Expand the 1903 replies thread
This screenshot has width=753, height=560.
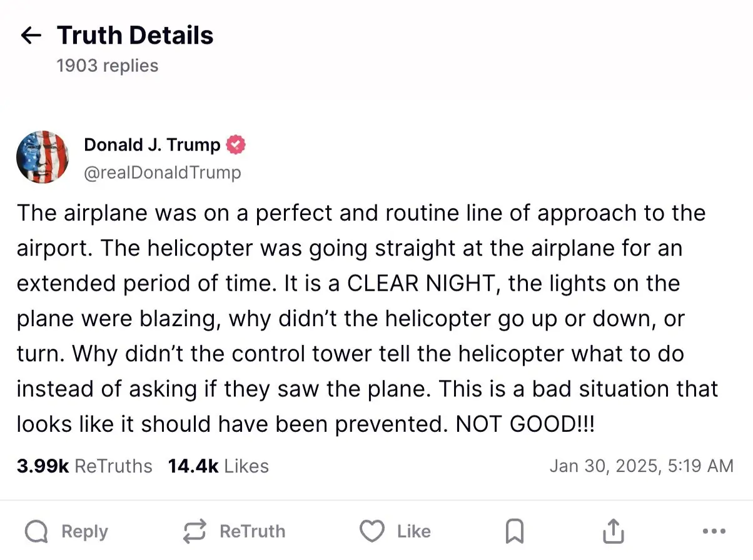(107, 65)
